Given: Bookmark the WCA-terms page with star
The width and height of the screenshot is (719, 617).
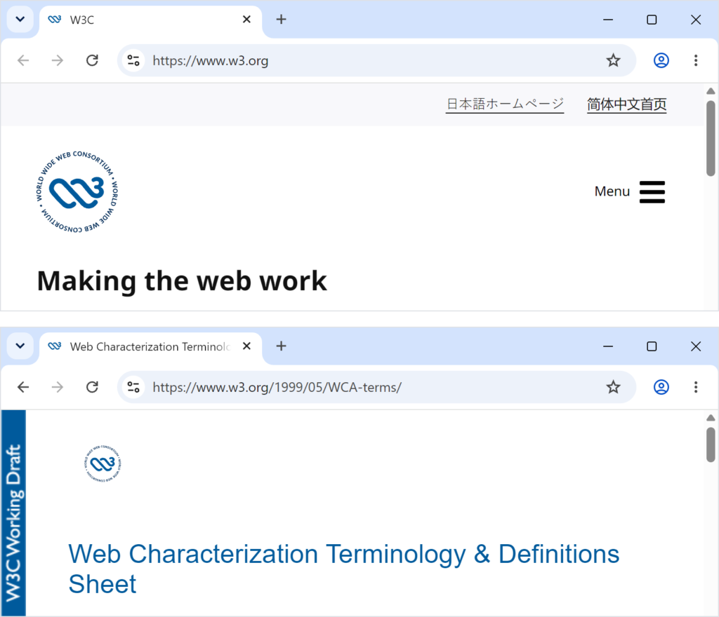Looking at the screenshot, I should 613,387.
